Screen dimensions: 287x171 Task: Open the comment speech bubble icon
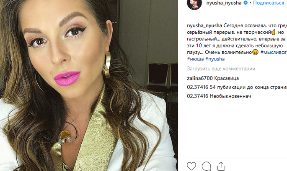[x=206, y=166]
